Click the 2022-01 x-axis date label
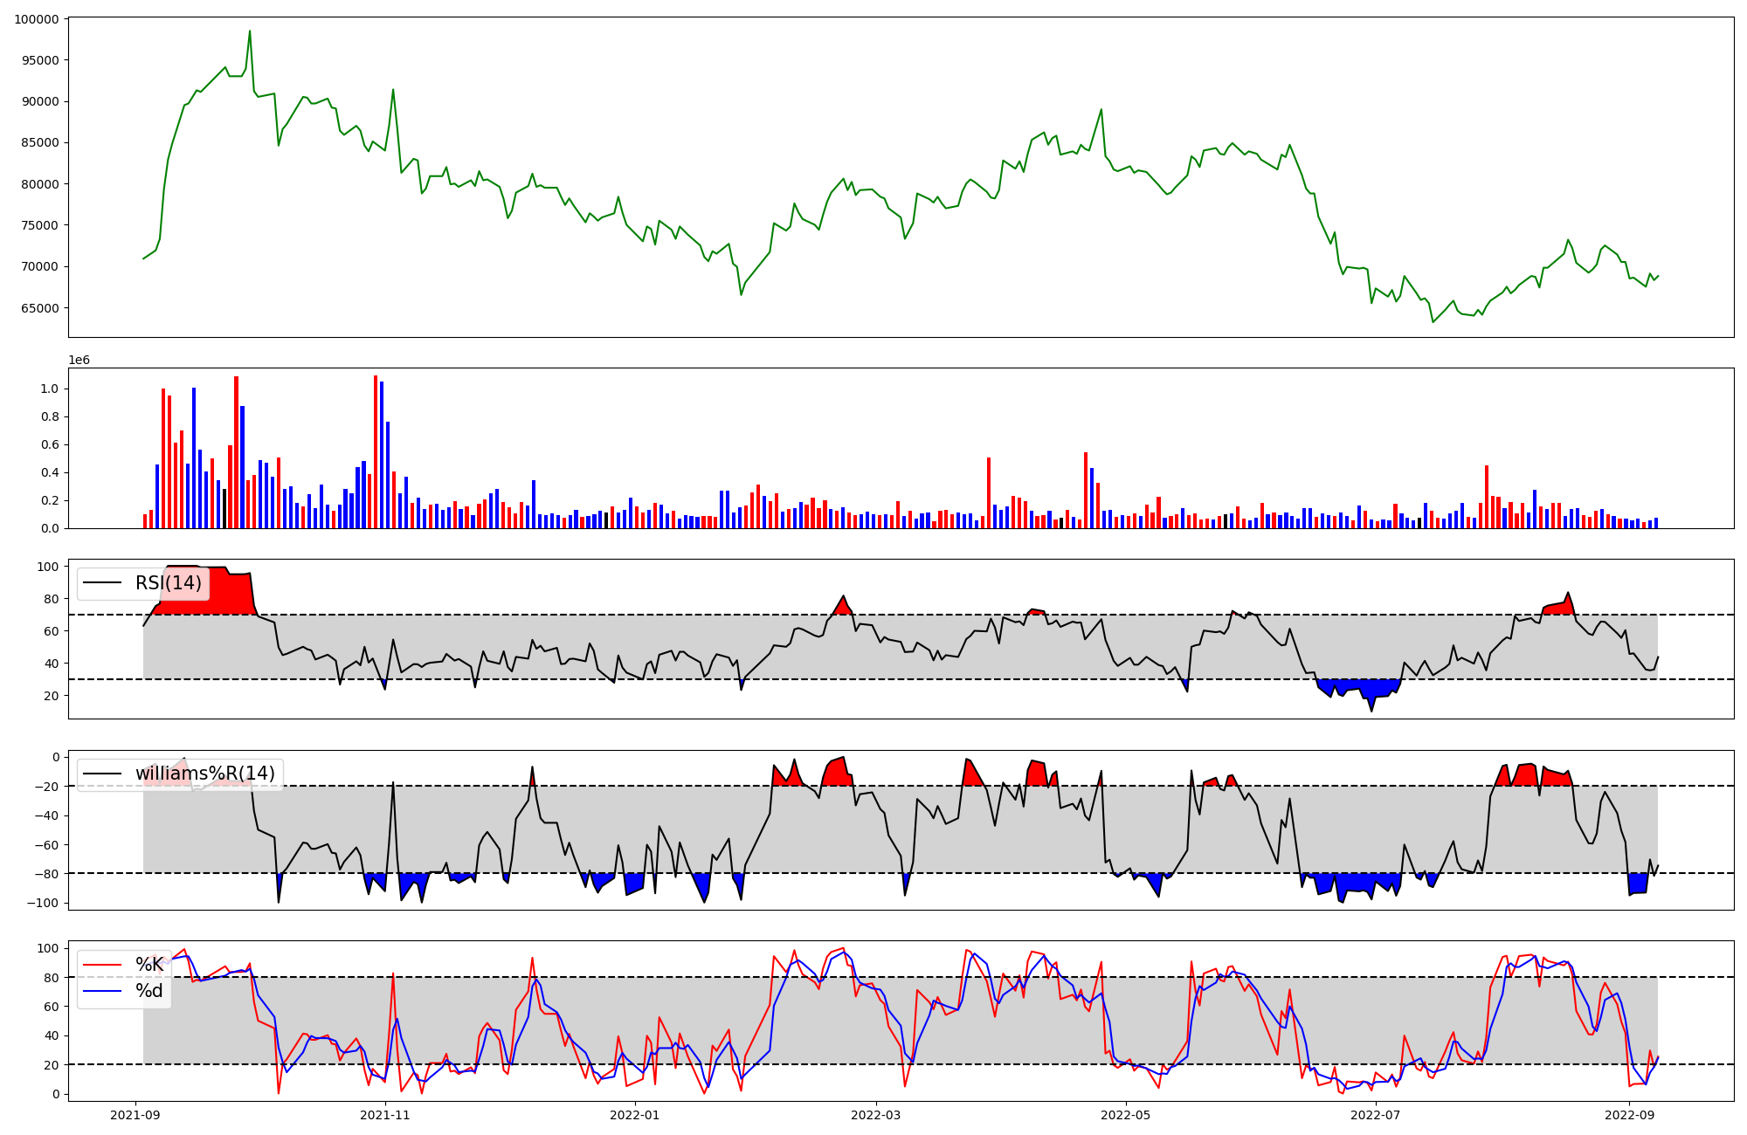The height and width of the screenshot is (1135, 1747). (634, 1115)
